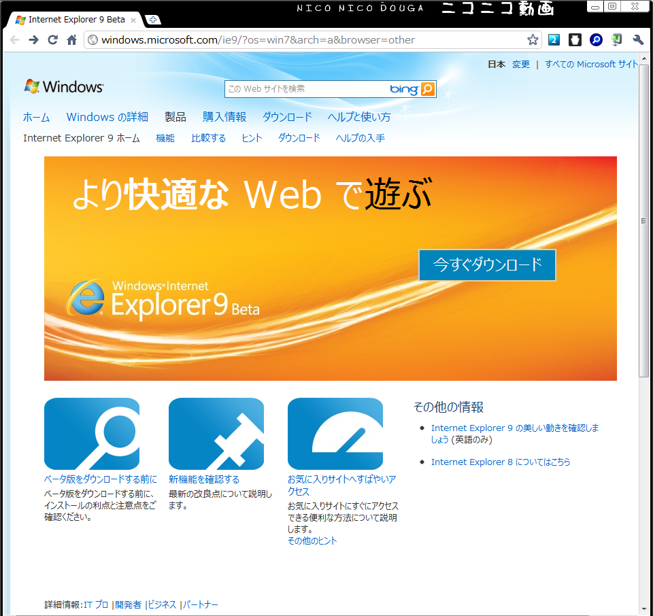Viewport: 653px width, 616px height.
Task: Click the より快適な Web で遊ぶ banner
Action: point(331,269)
